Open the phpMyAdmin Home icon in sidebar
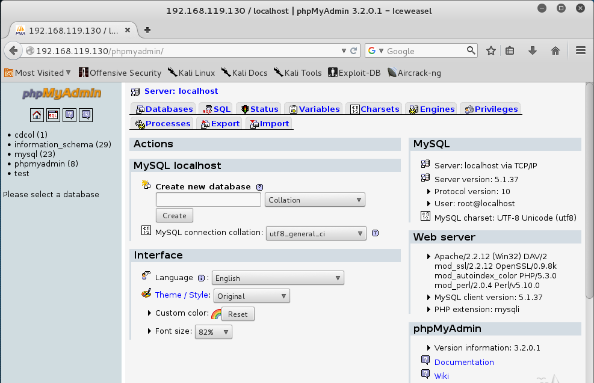Image resolution: width=594 pixels, height=383 pixels. [x=37, y=115]
